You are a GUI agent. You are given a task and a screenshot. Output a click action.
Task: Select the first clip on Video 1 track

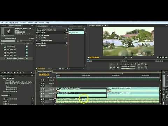pyautogui.click(x=82, y=90)
